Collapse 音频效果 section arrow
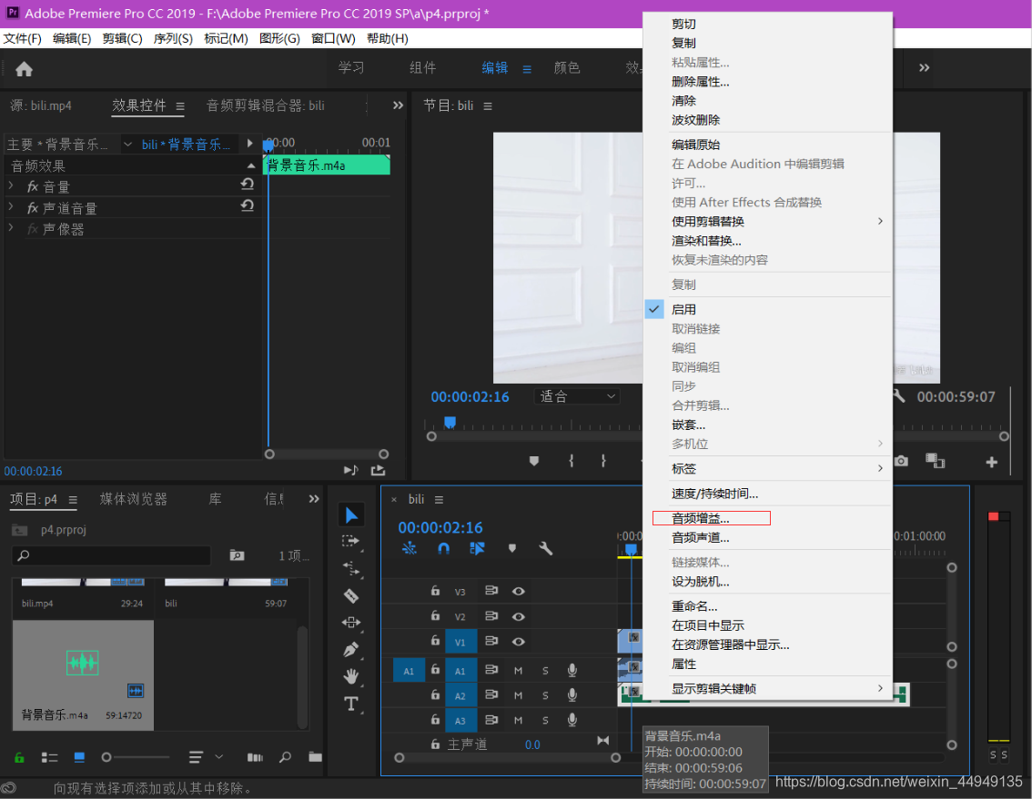The height and width of the screenshot is (799, 1032). [x=251, y=165]
